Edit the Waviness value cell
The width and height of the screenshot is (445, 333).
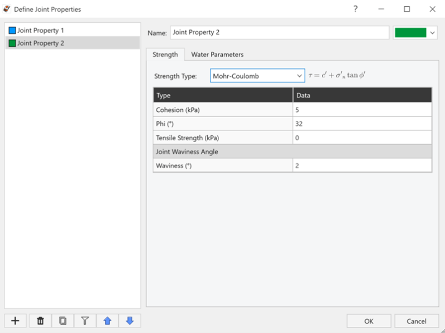pos(362,165)
